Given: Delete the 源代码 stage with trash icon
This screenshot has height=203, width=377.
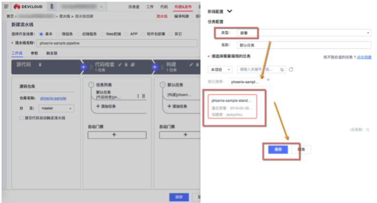Looking at the screenshot, I should tap(40, 65).
